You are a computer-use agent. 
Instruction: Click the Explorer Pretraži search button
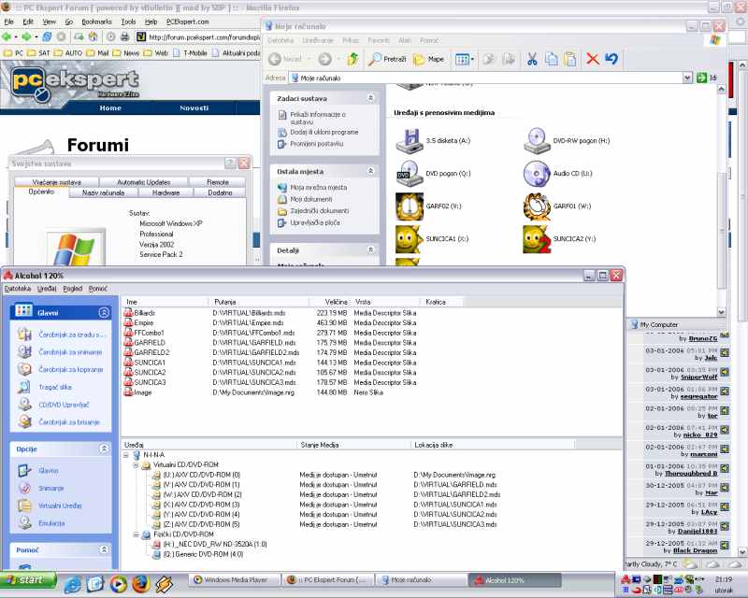click(387, 59)
